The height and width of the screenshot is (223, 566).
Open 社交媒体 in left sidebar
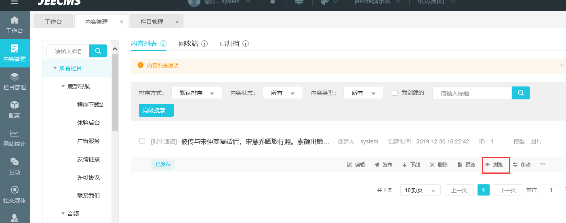click(x=15, y=195)
